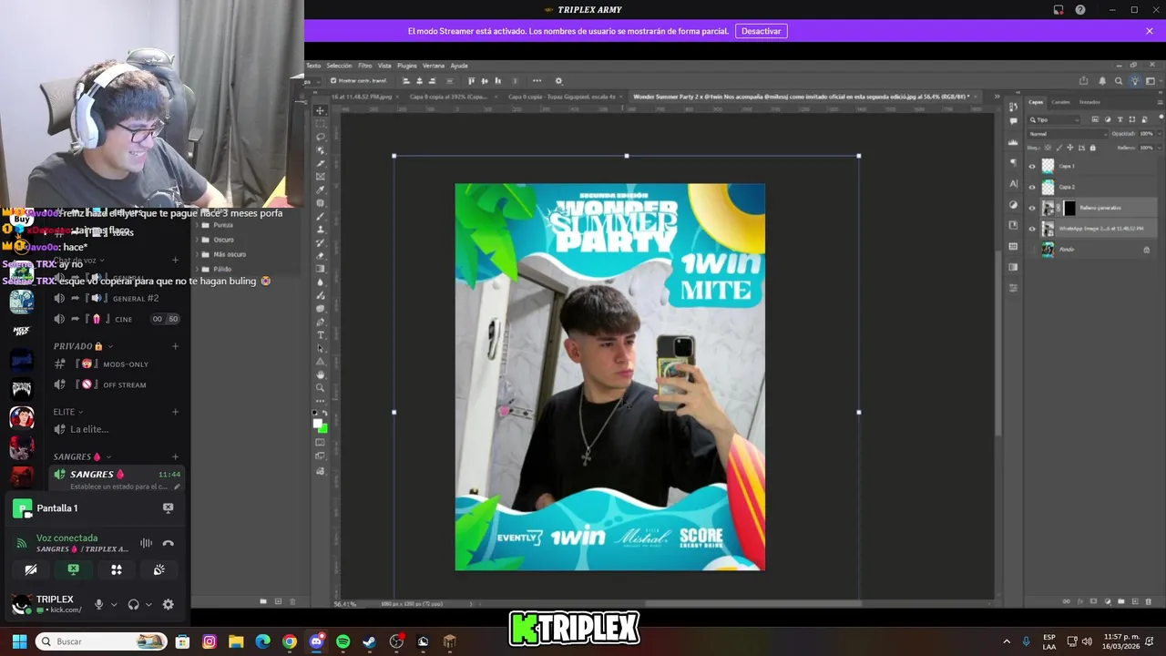Hide the Relleno generativo layer
This screenshot has height=656, width=1166.
(x=1032, y=208)
